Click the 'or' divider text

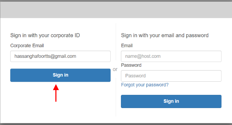click(x=115, y=69)
